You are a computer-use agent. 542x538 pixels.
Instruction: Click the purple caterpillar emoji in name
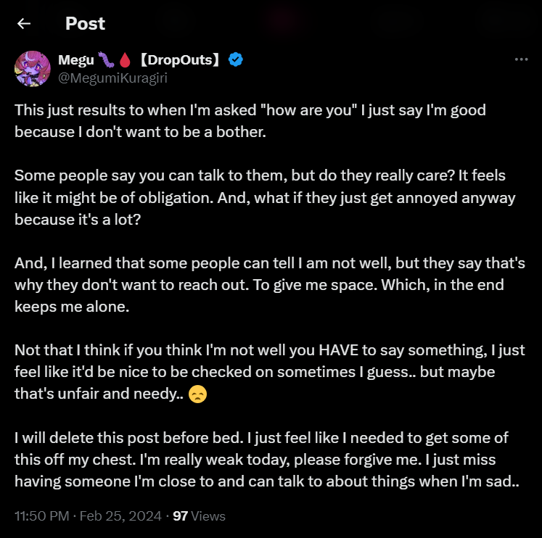106,59
